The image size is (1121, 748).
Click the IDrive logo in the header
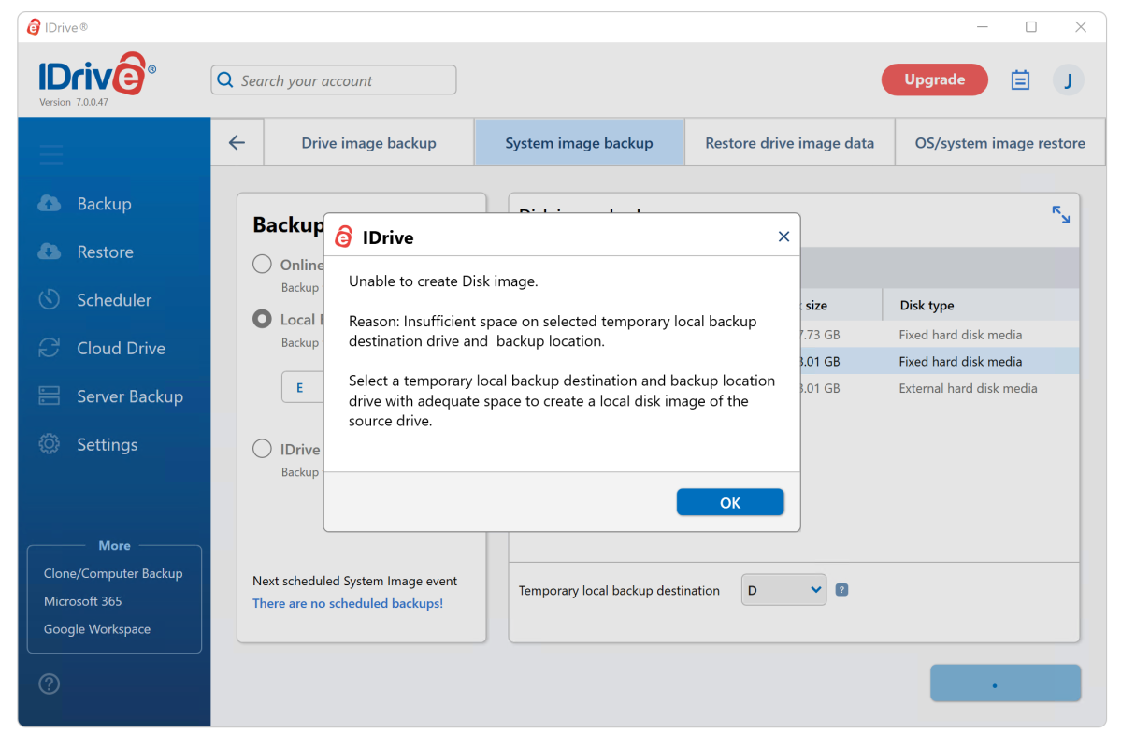pos(96,74)
